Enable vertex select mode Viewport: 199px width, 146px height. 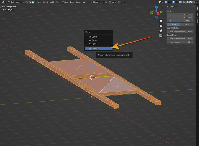[27, 2]
